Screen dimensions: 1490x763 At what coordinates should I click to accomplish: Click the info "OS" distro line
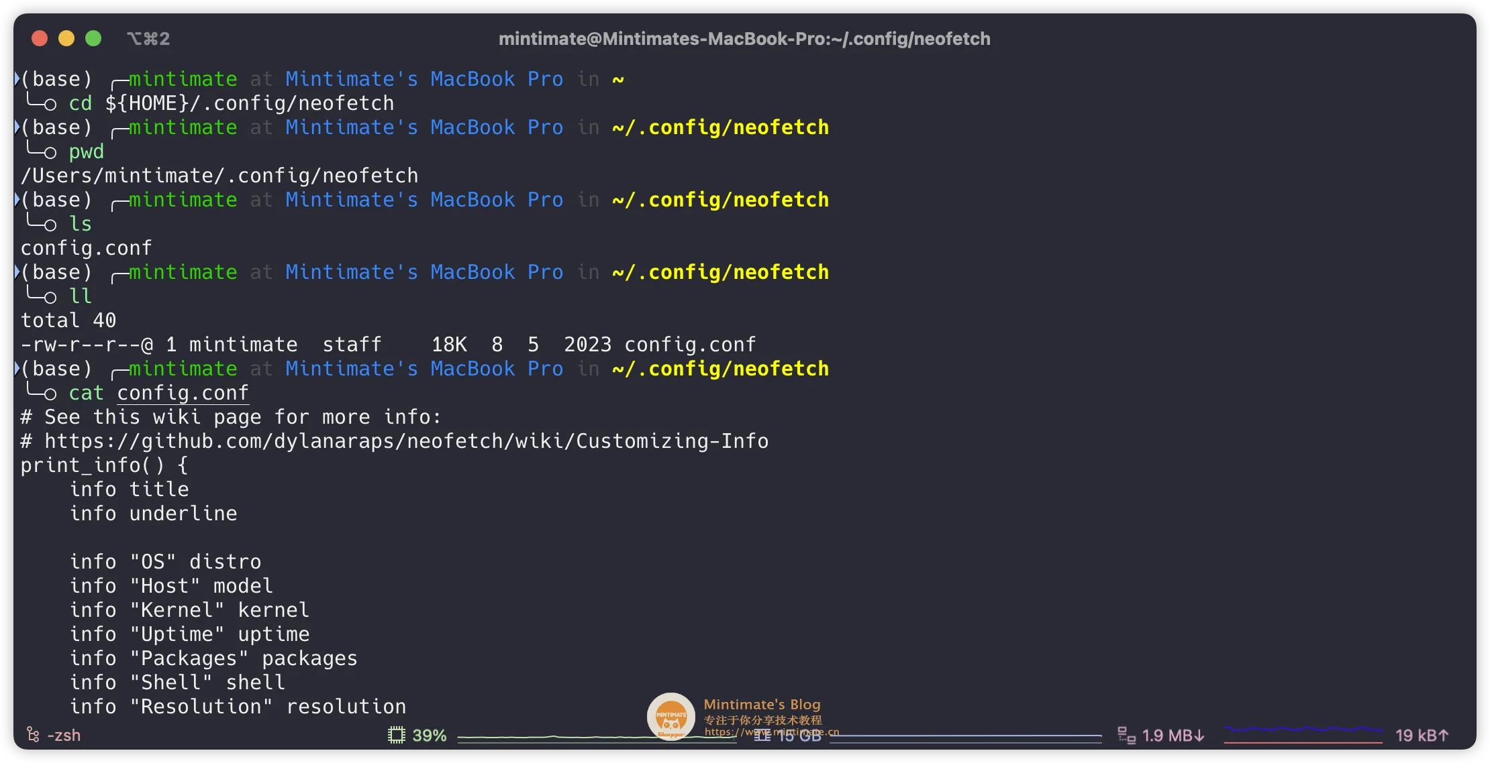click(x=166, y=562)
